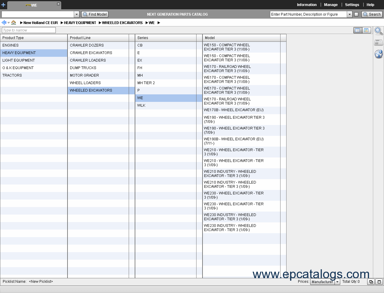The width and height of the screenshot is (384, 293).
Task: Open a new catalog tab with plus icon
Action: tap(3, 5)
